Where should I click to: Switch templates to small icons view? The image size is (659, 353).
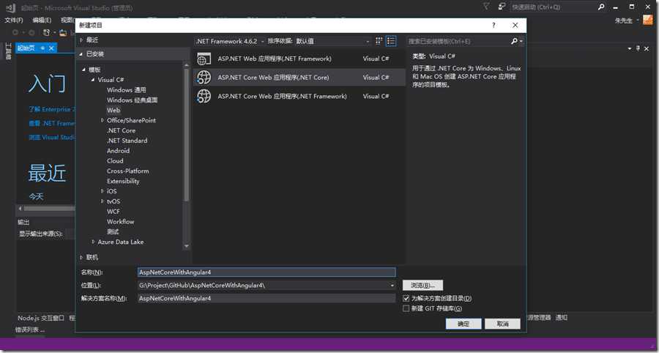pyautogui.click(x=379, y=41)
